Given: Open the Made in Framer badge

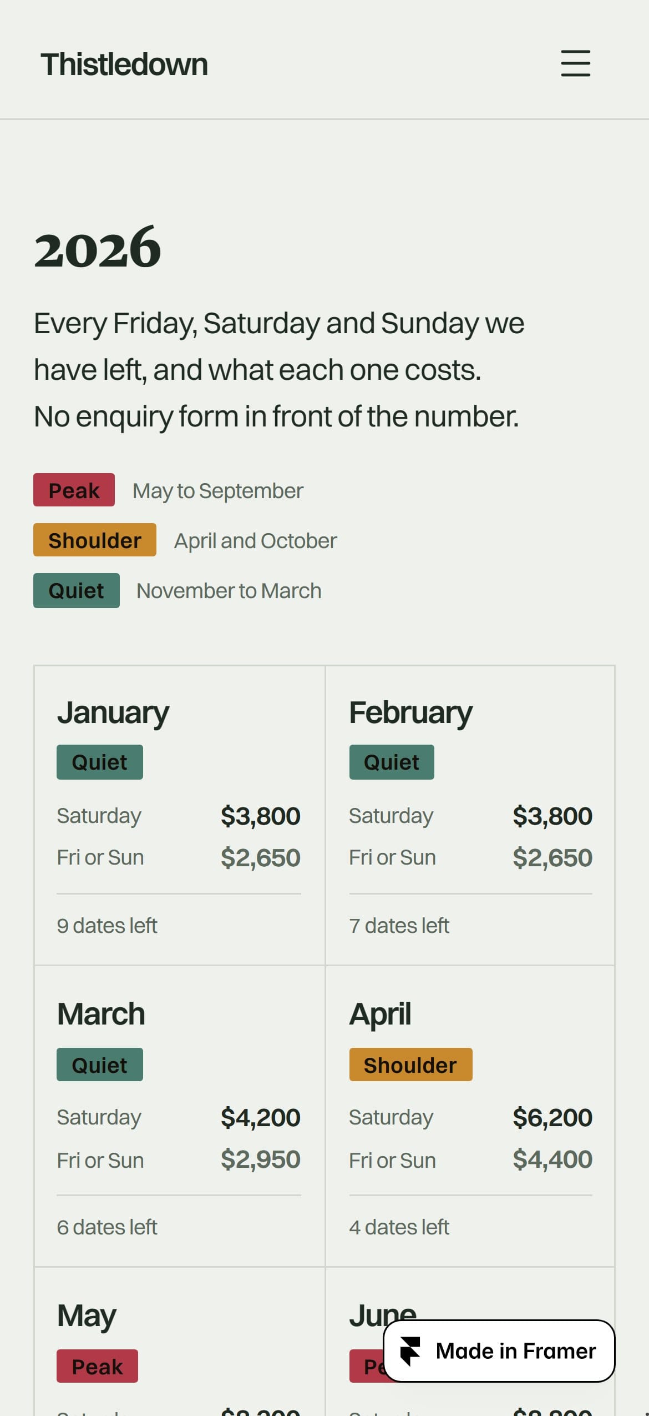Looking at the screenshot, I should [x=499, y=1351].
